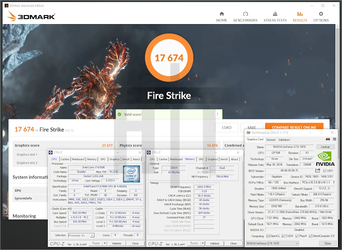
Task: Open Stress Tests chart icon
Action: (x=275, y=14)
